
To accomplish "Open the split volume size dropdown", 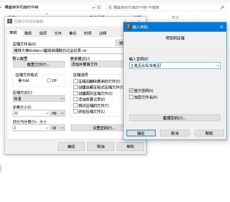I will point(47,128).
